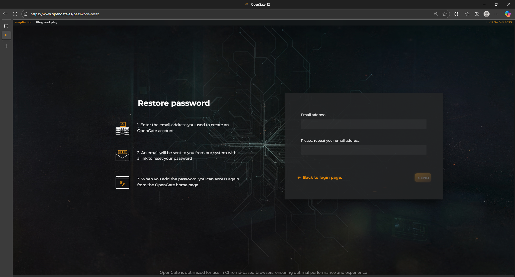This screenshot has width=515, height=277.
Task: Open the Settings and more ellipsis menu
Action: pos(496,14)
